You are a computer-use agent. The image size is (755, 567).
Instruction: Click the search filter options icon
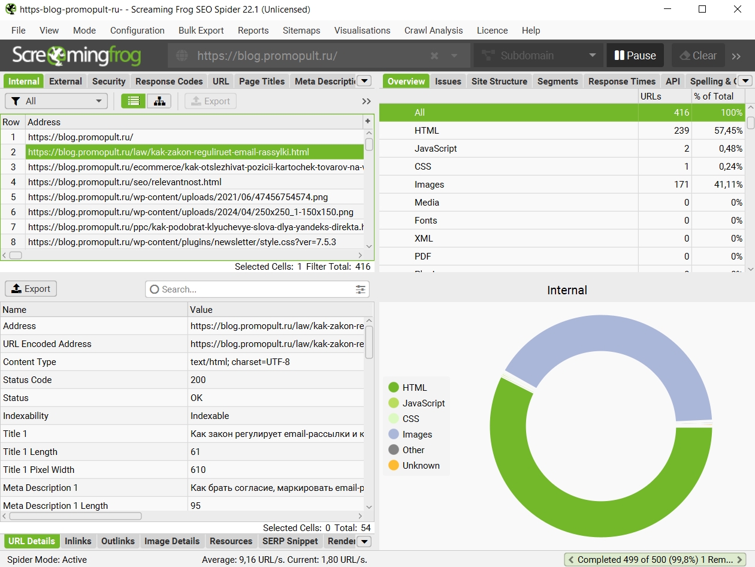(x=360, y=289)
